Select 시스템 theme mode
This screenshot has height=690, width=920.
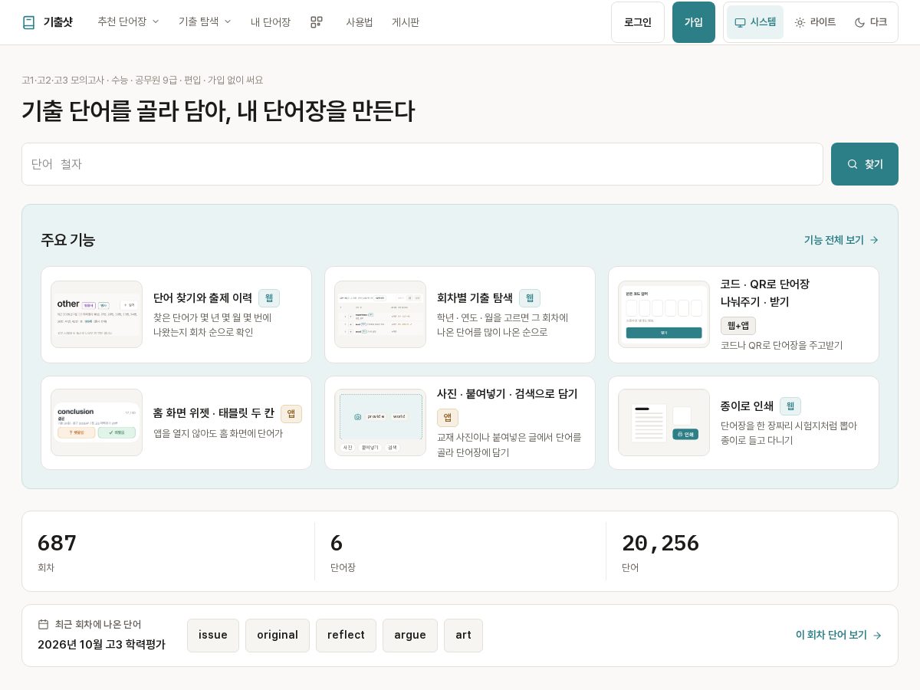coord(755,22)
